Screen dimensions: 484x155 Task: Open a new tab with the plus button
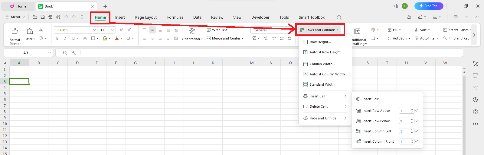tap(105, 6)
